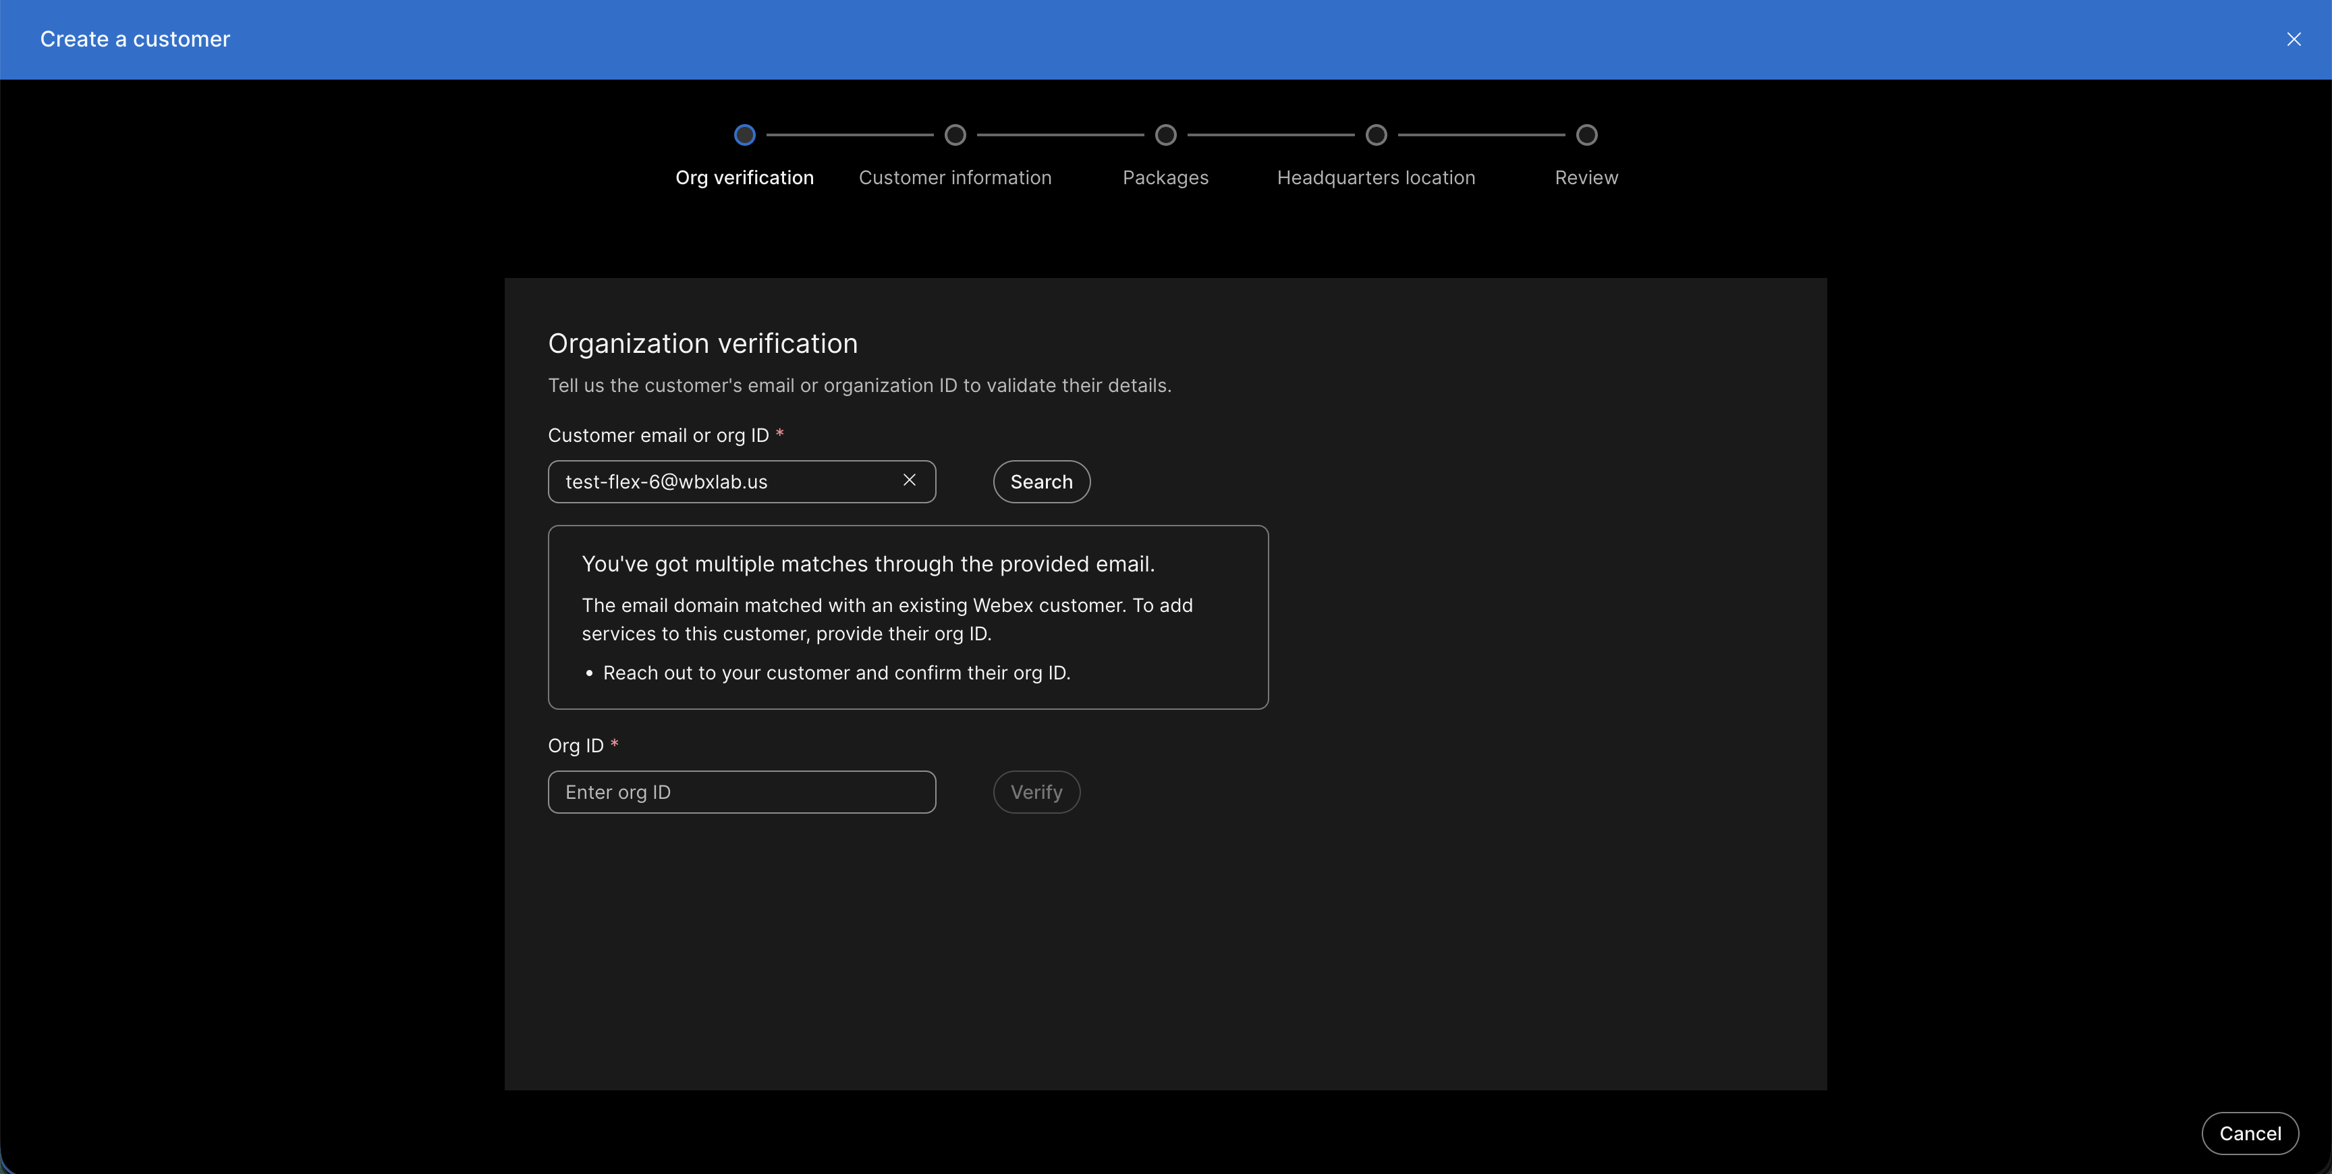Click the Org verification step circle
2332x1174 pixels.
coord(744,135)
